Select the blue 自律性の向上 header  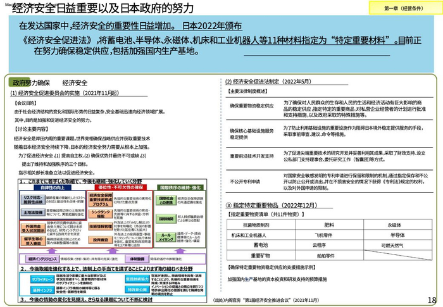53,187
